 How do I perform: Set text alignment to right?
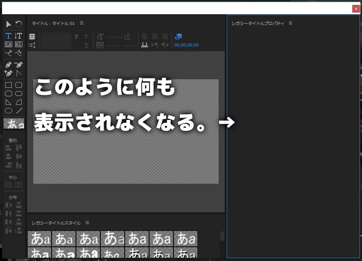165,37
